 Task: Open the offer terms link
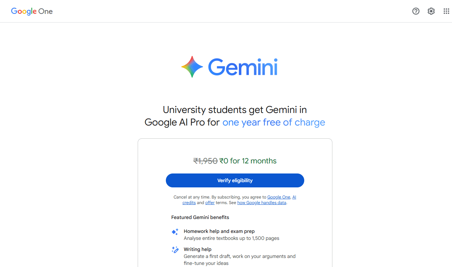point(210,203)
